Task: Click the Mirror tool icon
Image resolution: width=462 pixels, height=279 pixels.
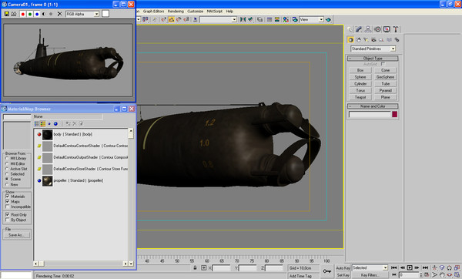Action: [x=243, y=19]
